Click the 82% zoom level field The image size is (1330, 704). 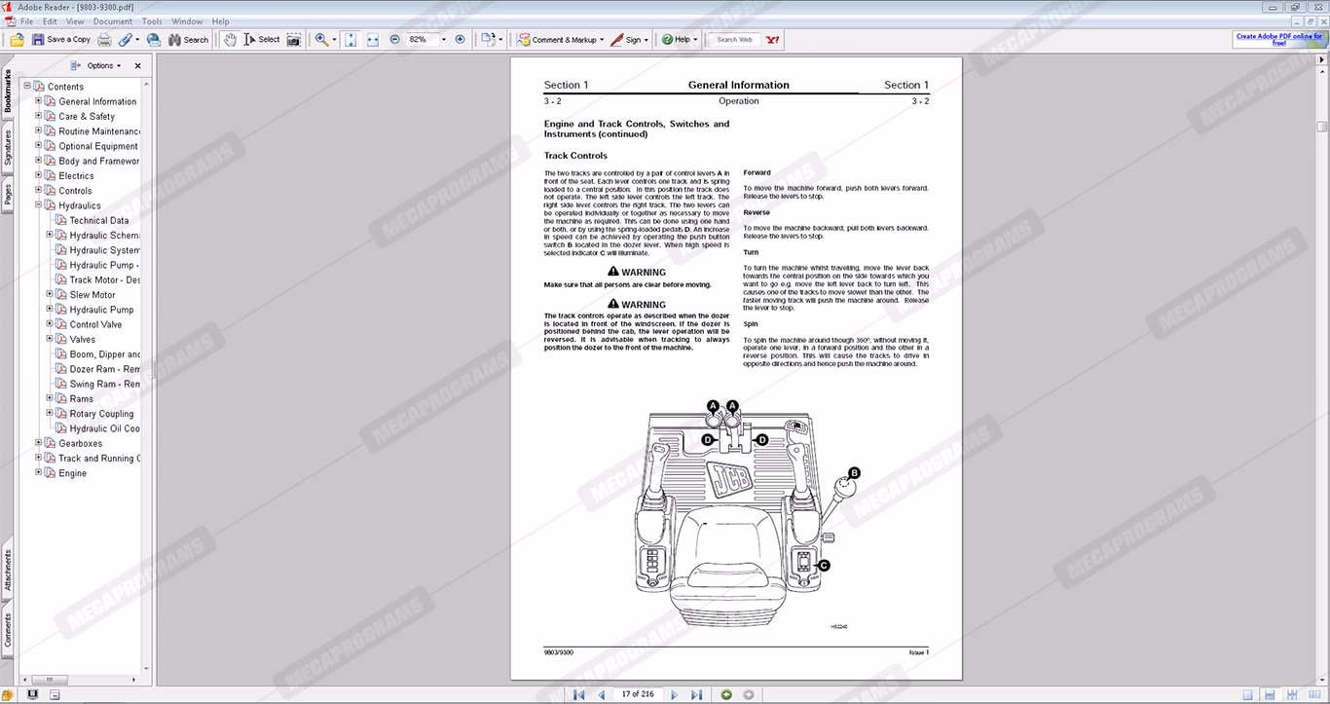tap(421, 40)
